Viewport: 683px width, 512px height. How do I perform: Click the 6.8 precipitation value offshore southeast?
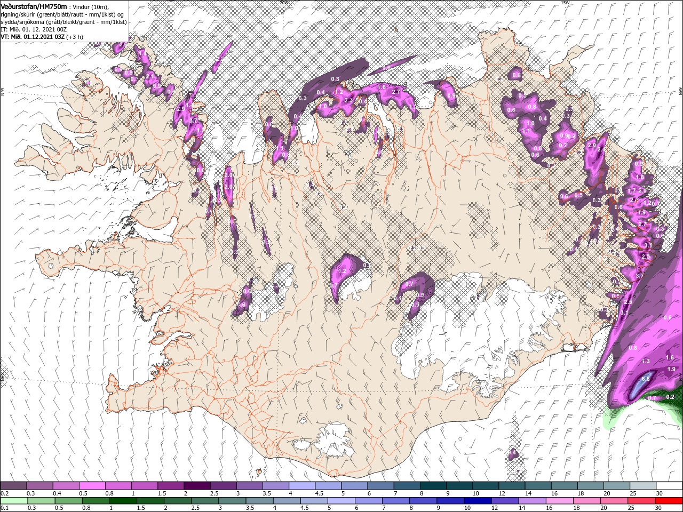645,379
